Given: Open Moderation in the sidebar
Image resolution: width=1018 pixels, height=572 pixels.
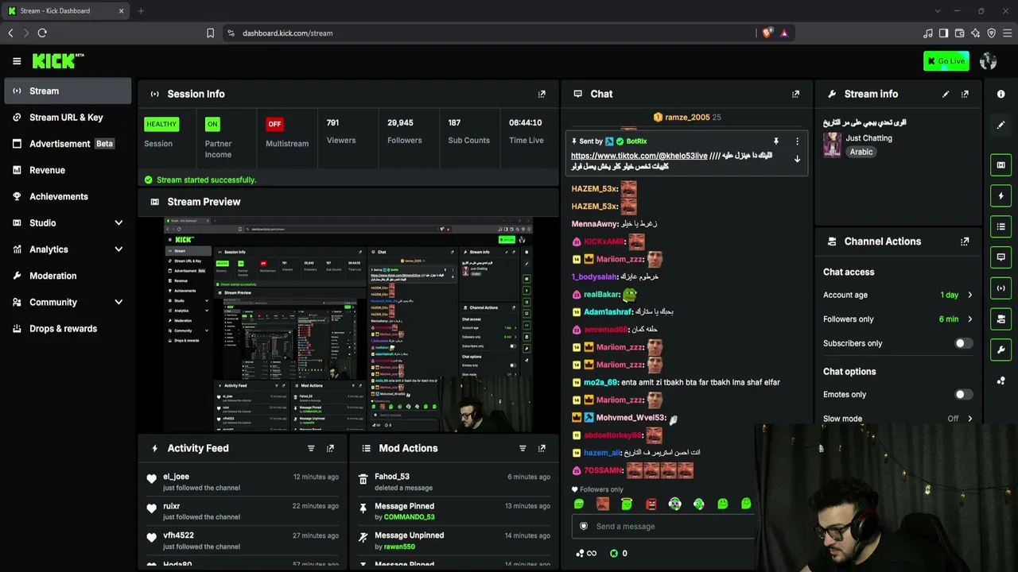Looking at the screenshot, I should [68, 276].
